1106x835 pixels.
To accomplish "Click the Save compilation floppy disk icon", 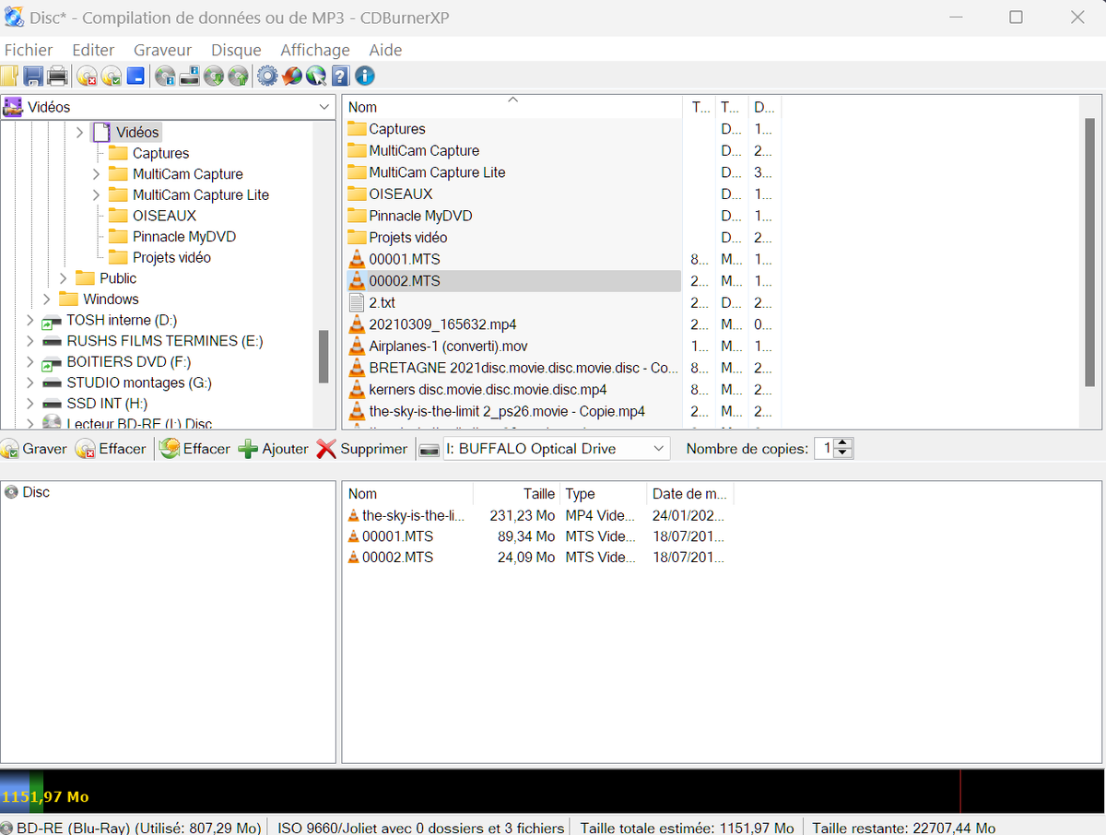I will tap(33, 76).
